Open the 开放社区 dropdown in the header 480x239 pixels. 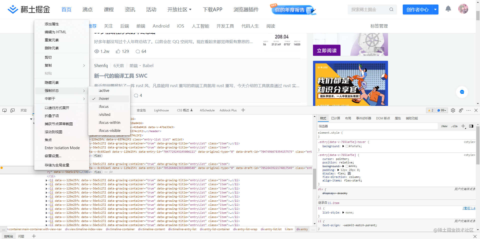pyautogui.click(x=179, y=10)
